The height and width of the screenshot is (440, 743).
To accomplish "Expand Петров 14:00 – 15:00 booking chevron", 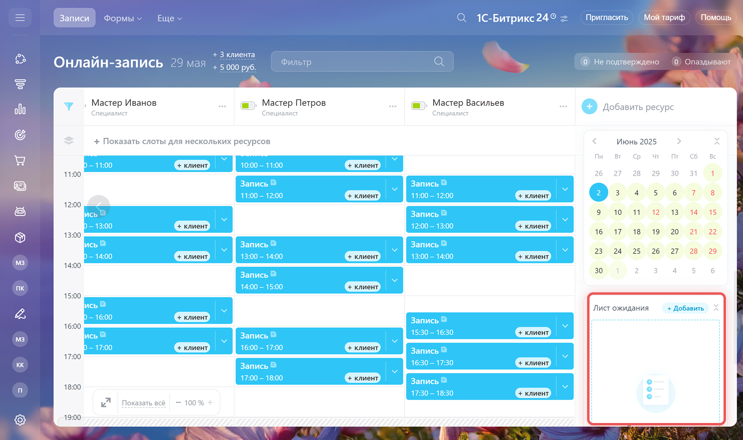I will (x=394, y=280).
